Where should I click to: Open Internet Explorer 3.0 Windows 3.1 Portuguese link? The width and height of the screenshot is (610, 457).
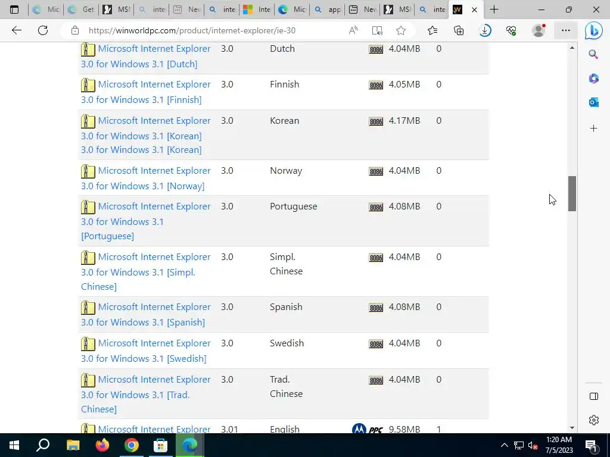[146, 221]
